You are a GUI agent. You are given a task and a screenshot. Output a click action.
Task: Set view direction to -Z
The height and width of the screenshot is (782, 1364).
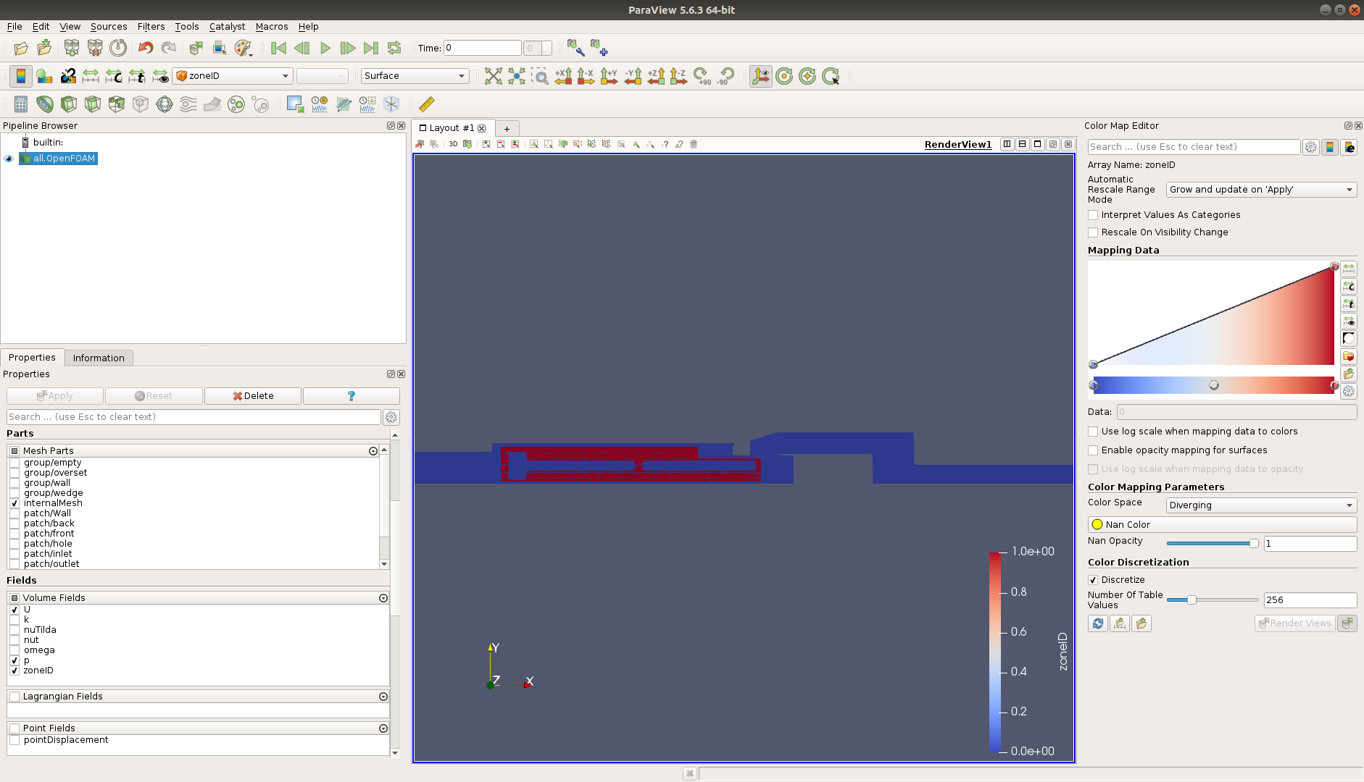click(x=679, y=76)
